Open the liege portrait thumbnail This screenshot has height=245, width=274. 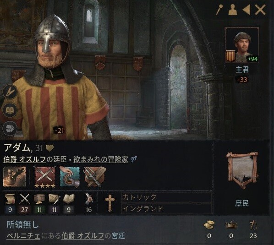click(x=242, y=45)
